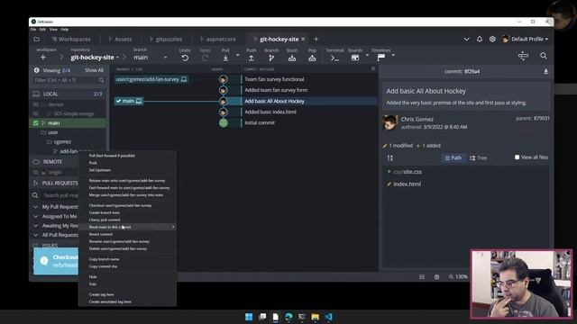Click the gift icon in status bar
The height and width of the screenshot is (324, 577).
point(436,277)
